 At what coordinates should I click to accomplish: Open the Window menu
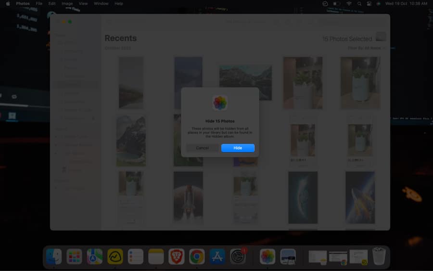[101, 3]
